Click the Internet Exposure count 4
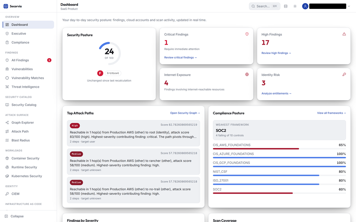Image resolution: width=356 pixels, height=222 pixels. [166, 83]
